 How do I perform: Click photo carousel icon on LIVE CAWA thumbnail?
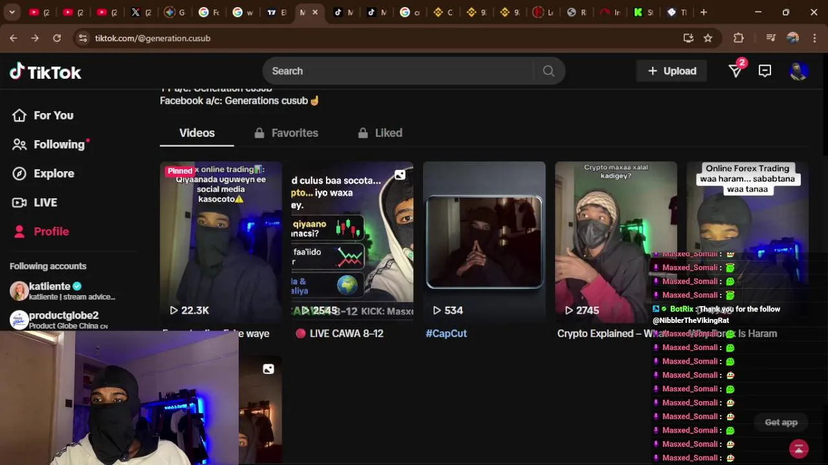[400, 175]
